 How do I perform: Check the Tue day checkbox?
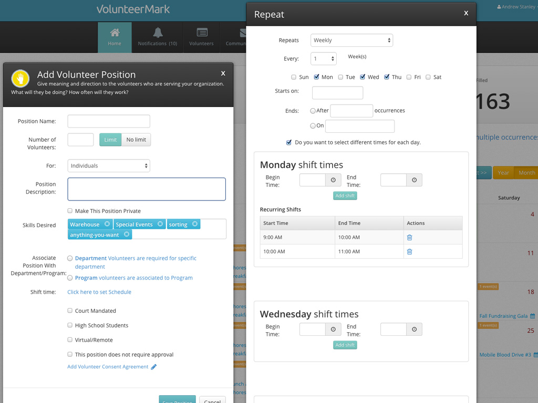pos(340,77)
